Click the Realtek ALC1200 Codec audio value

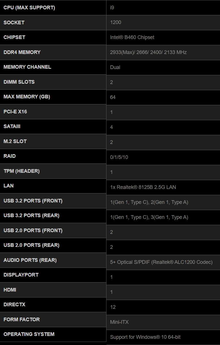coord(161,262)
